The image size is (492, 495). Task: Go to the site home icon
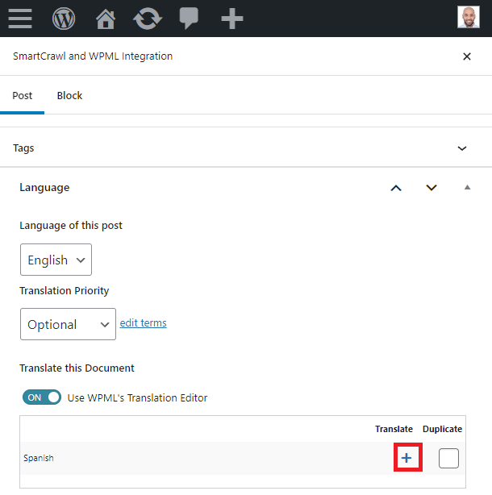click(106, 19)
